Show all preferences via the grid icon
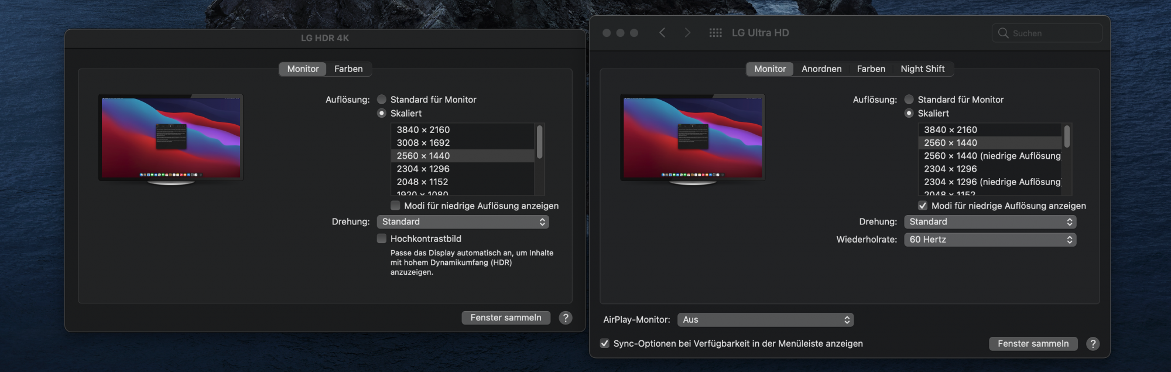Screen dimensions: 1171x372 (x=715, y=33)
